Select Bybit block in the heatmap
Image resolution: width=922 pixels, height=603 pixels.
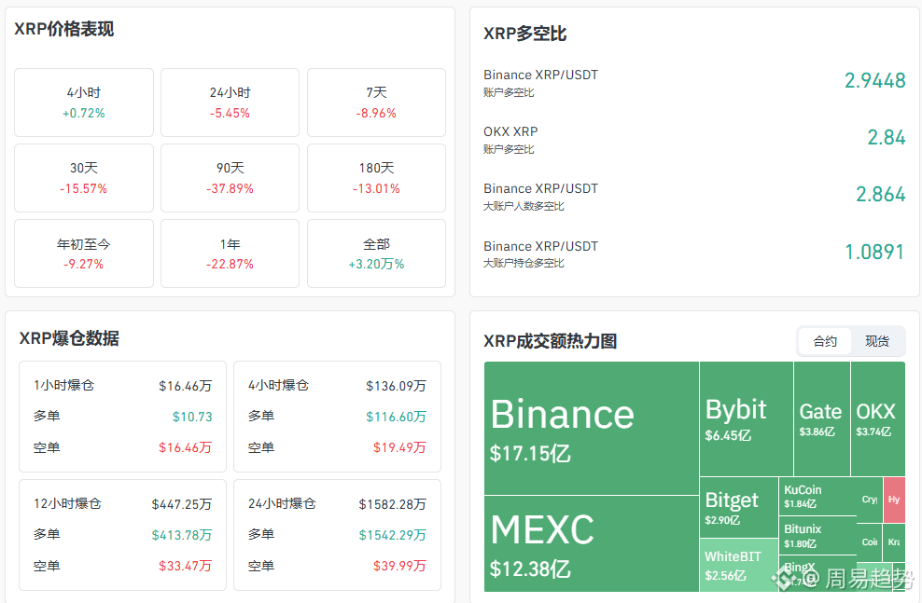click(x=747, y=418)
